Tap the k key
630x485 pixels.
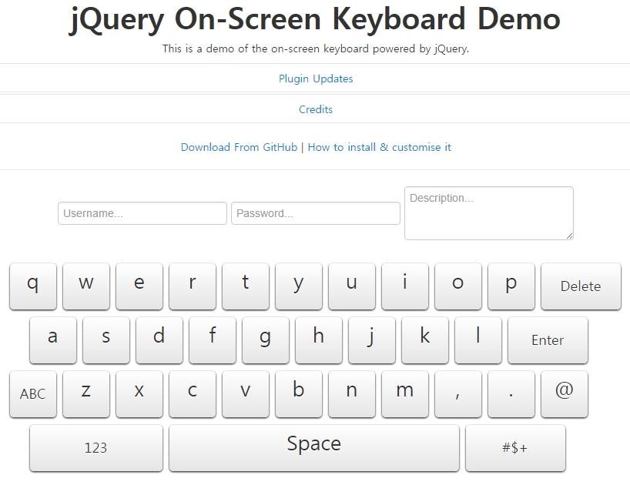pos(425,340)
